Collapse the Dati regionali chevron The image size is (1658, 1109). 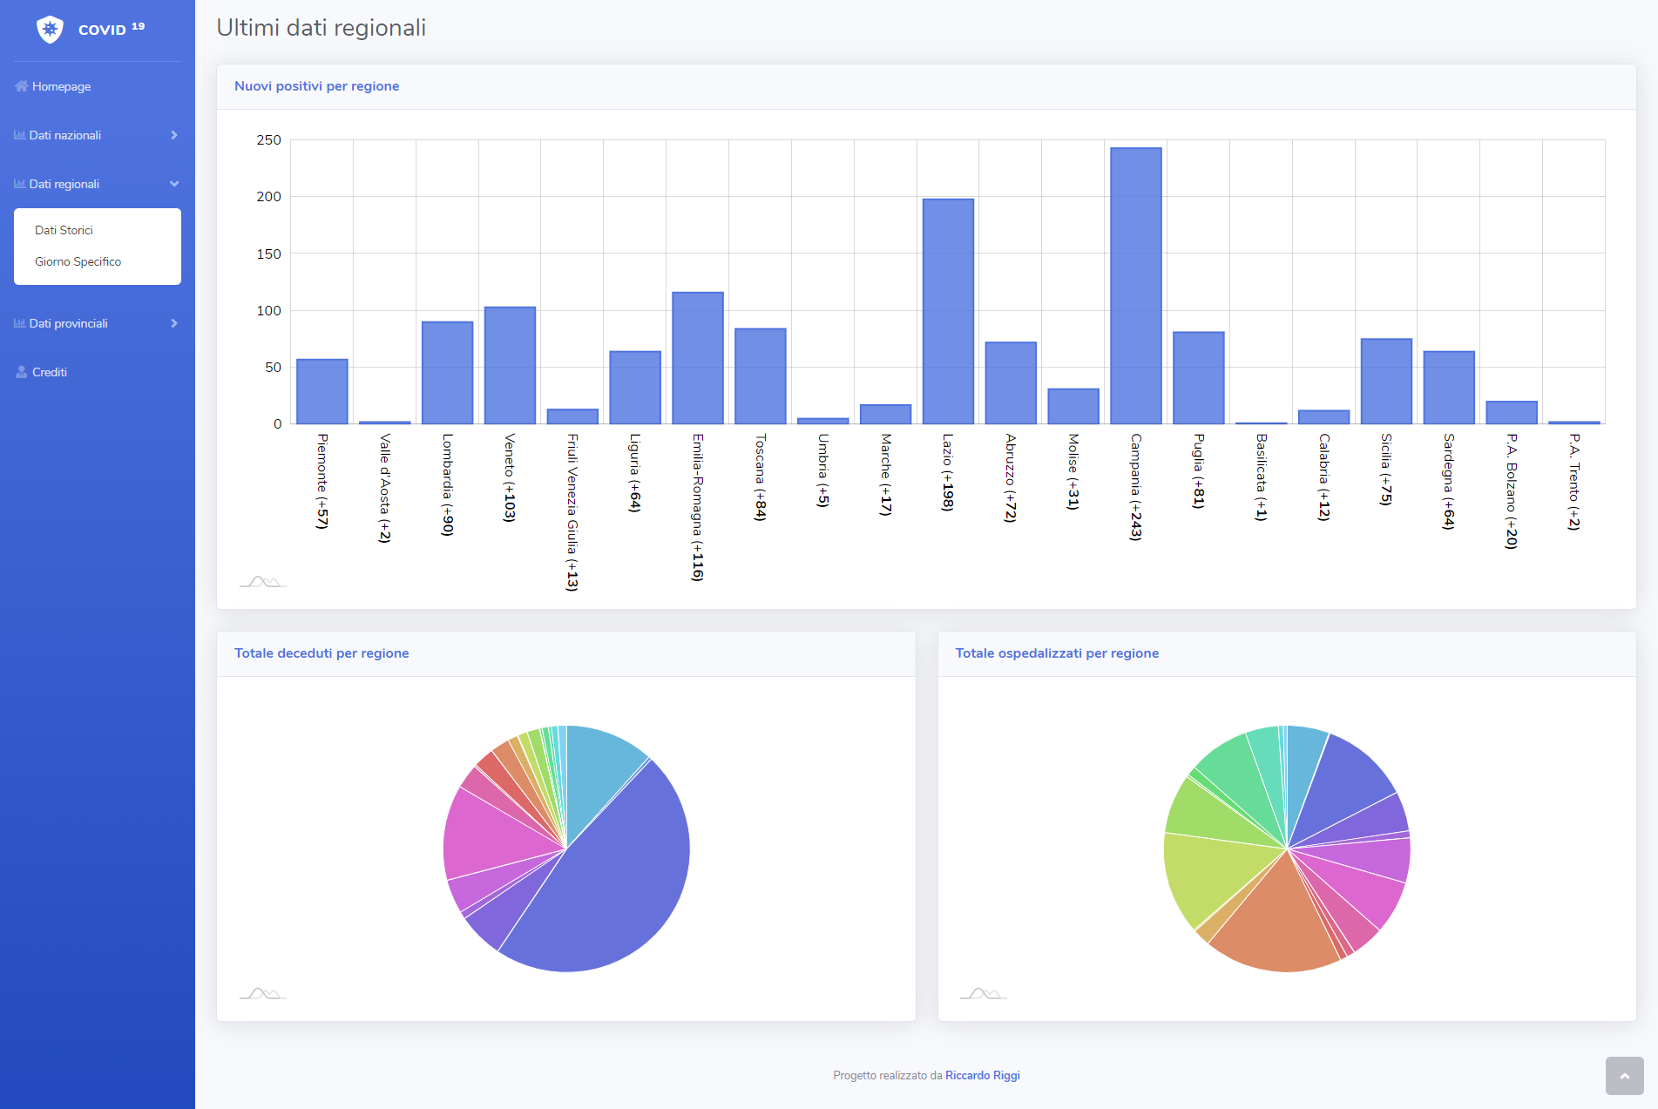(174, 184)
